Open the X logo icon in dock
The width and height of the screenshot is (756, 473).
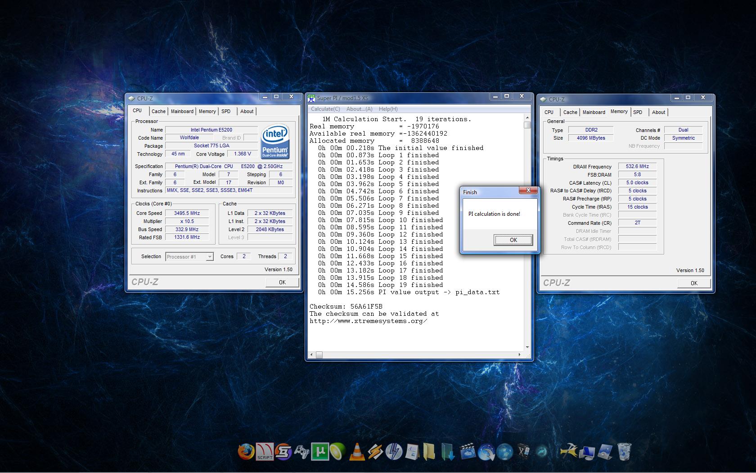tap(523, 451)
